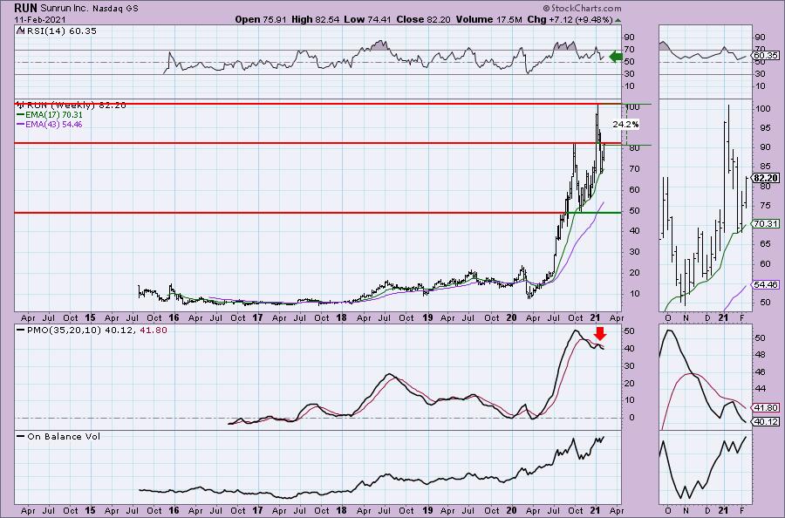Image resolution: width=785 pixels, height=518 pixels.
Task: Click the RSI(14) 60.35 indicator label
Action: coord(60,31)
